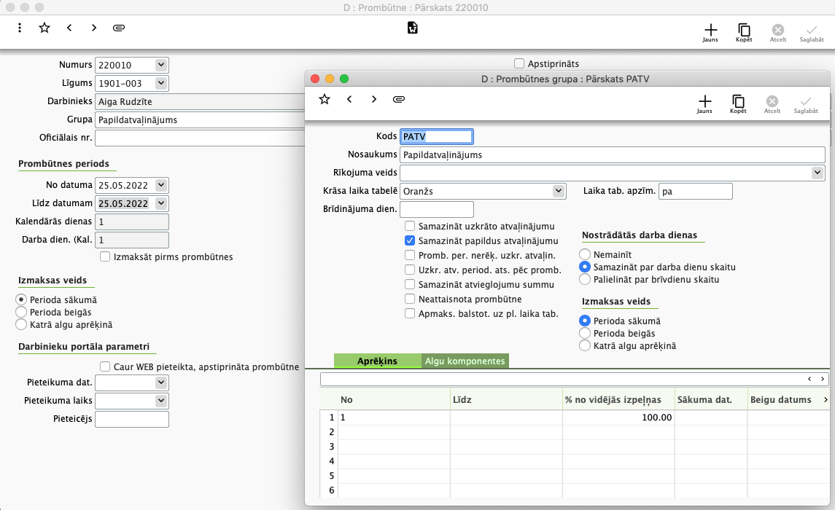Viewport: 835px width, 510px height.
Task: Select Nemainīt radio button
Action: point(585,254)
